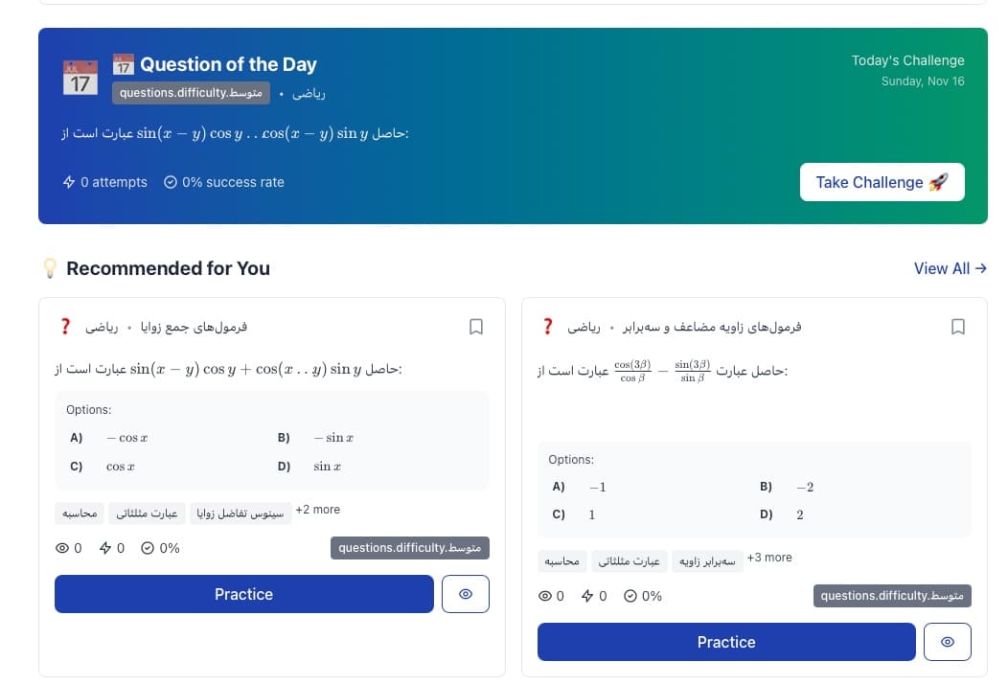Bookmark the angle addition formulas question

tap(475, 327)
